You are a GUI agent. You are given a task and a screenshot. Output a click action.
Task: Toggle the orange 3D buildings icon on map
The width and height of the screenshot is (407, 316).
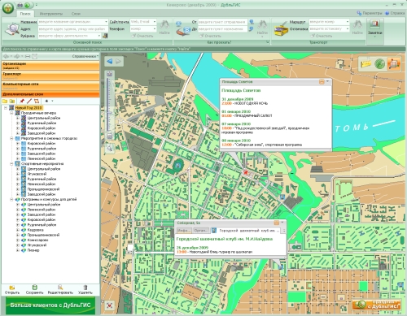393,64
